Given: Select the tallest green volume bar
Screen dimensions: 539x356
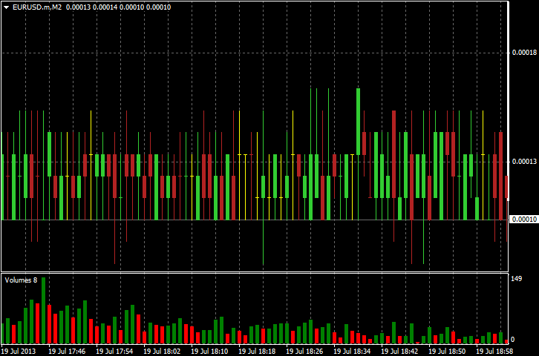Looking at the screenshot, I should (43, 309).
